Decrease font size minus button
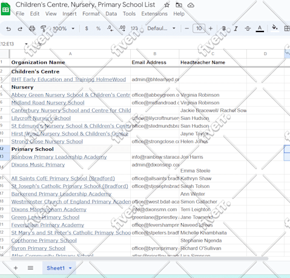This screenshot has width=290, height=278. tap(186, 28)
